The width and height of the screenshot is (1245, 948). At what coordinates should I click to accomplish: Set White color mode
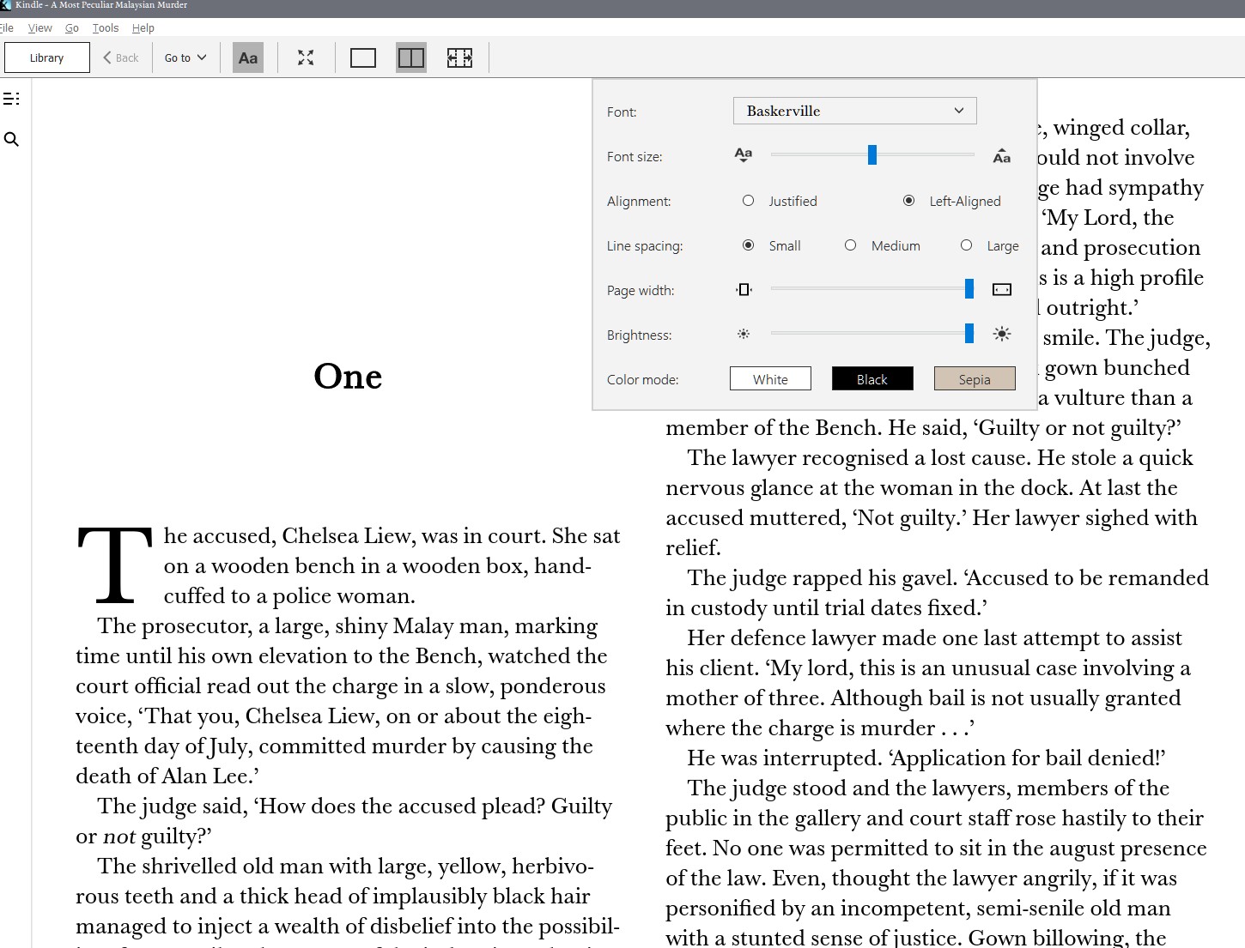770,378
